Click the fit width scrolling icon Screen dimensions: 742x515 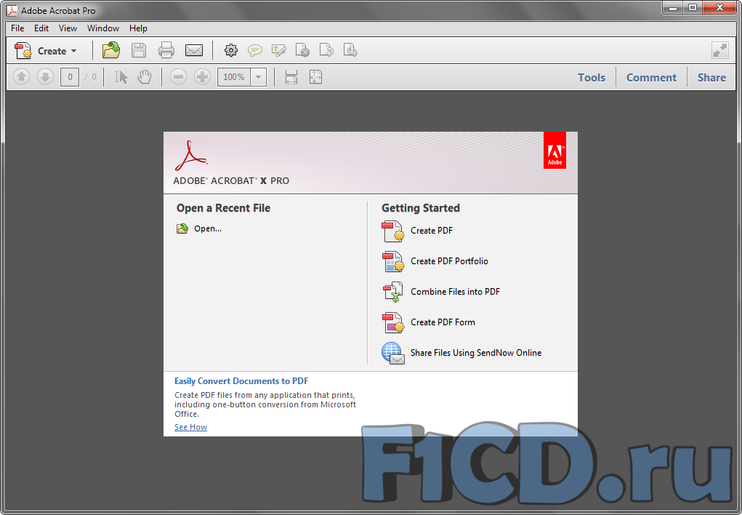coord(291,77)
